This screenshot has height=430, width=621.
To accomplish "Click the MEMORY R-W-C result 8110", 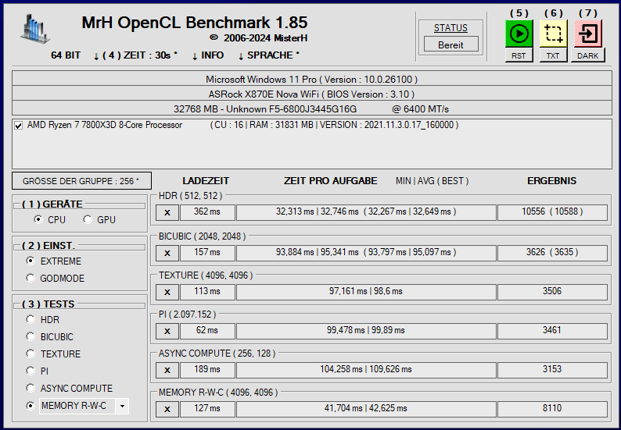I will tap(552, 409).
